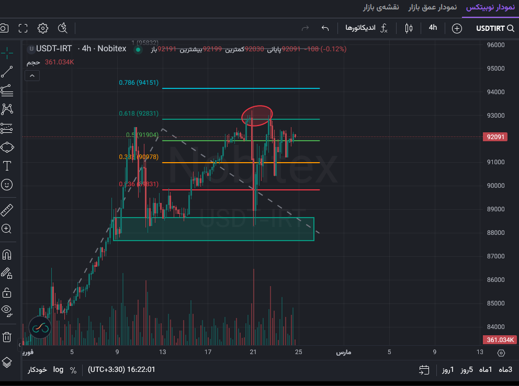
Task: Open the forecasting and measurement tools
Action: point(7,128)
